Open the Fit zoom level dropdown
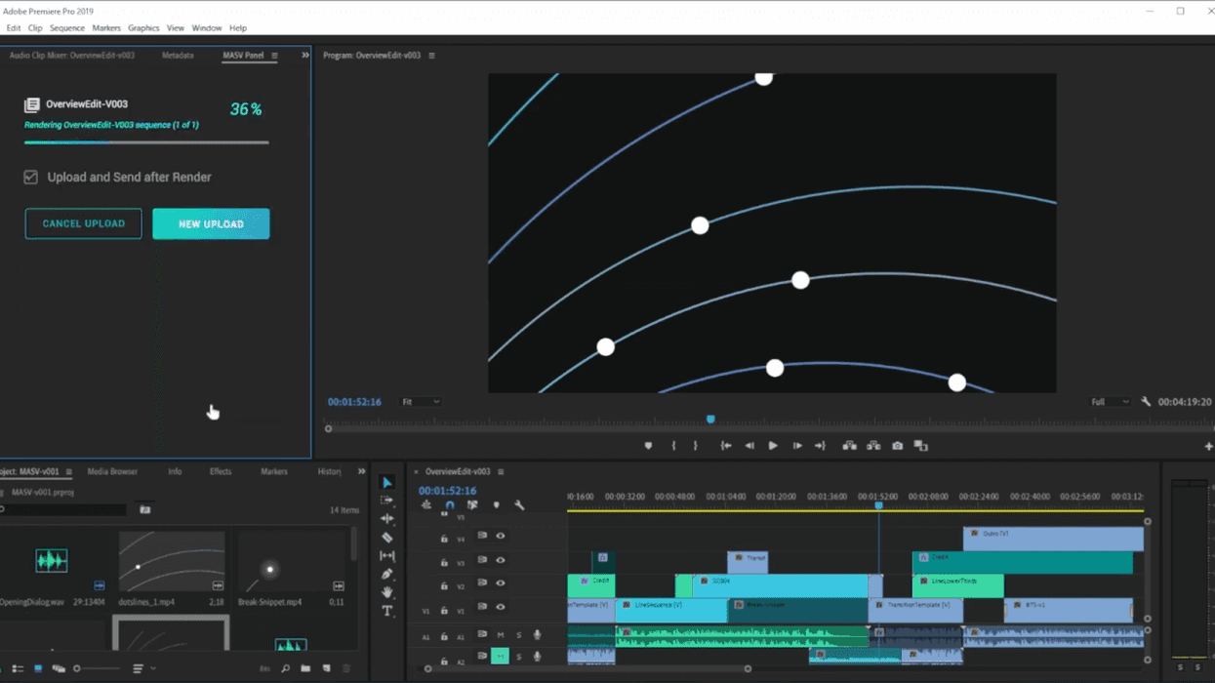This screenshot has height=683, width=1215. [x=421, y=402]
